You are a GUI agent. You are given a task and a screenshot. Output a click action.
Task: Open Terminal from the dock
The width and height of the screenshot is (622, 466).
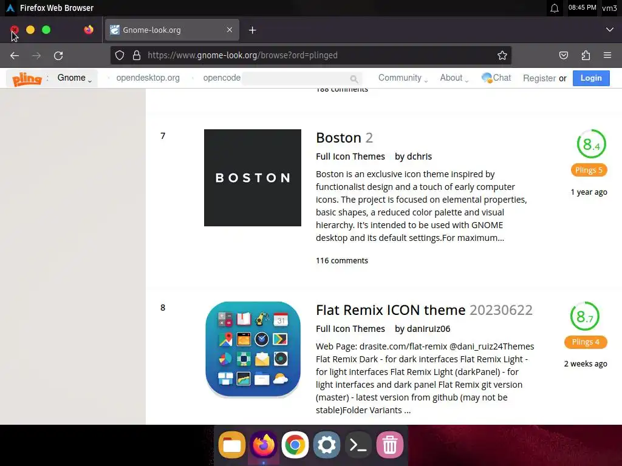[x=358, y=445]
